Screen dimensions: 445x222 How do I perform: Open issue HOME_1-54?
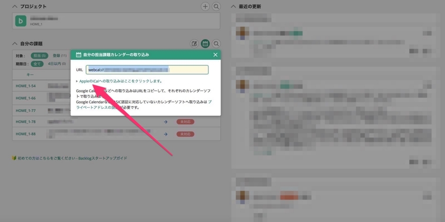[x=26, y=86]
